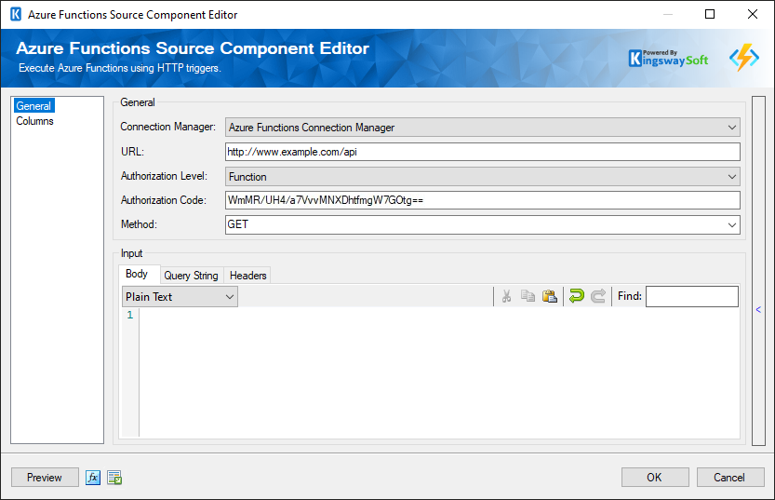This screenshot has width=775, height=500.
Task: Maximize the editor window
Action: (710, 14)
